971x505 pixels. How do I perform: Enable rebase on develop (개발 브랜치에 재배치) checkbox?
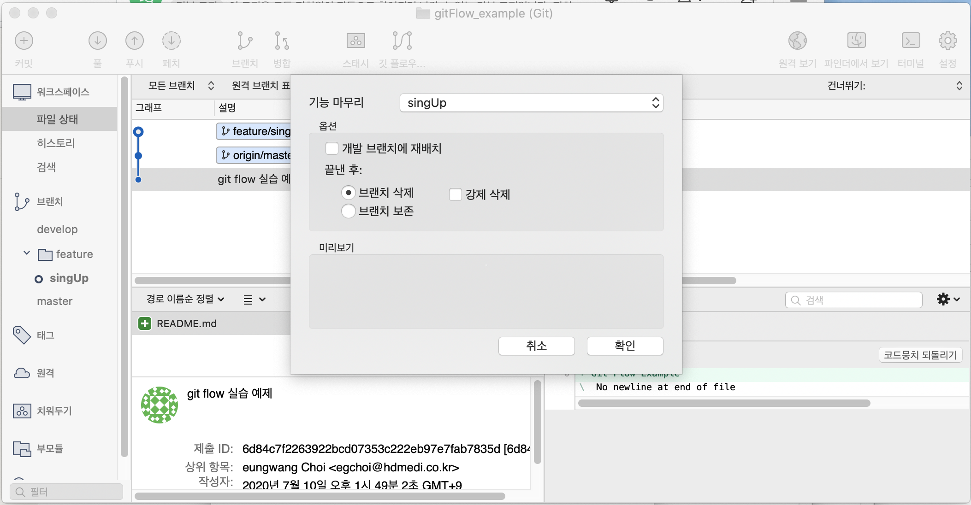(332, 148)
